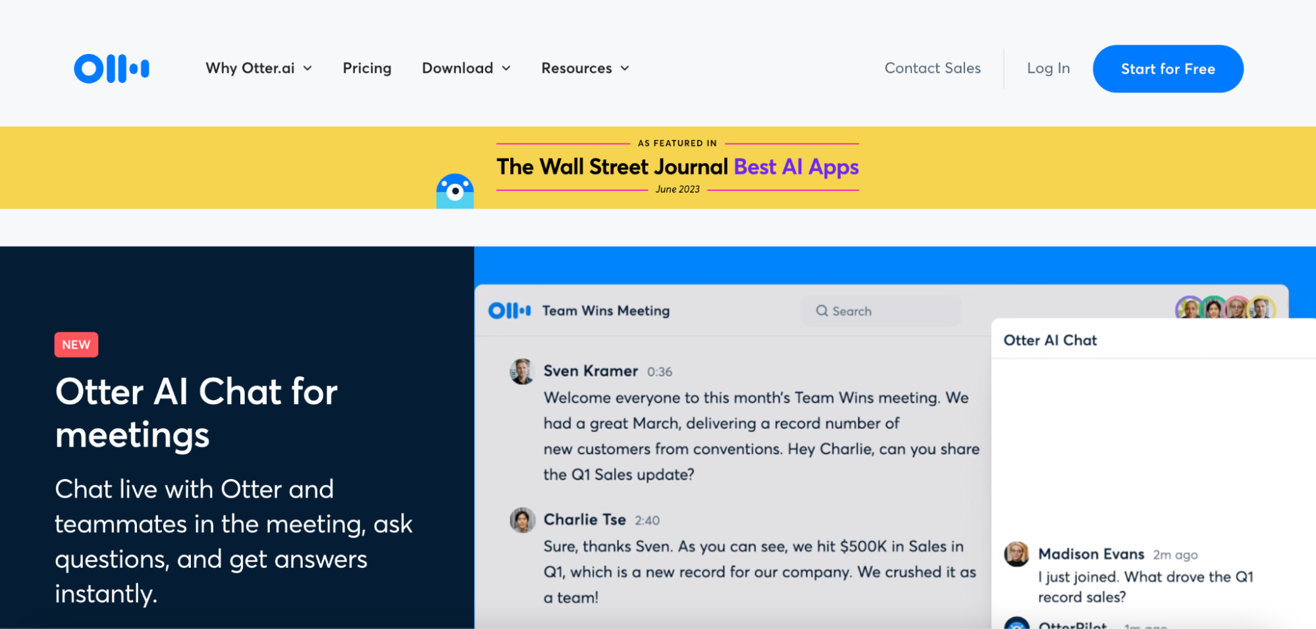Viewport: 1316px width, 629px height.
Task: Expand the Download dropdown menu
Action: click(x=466, y=68)
